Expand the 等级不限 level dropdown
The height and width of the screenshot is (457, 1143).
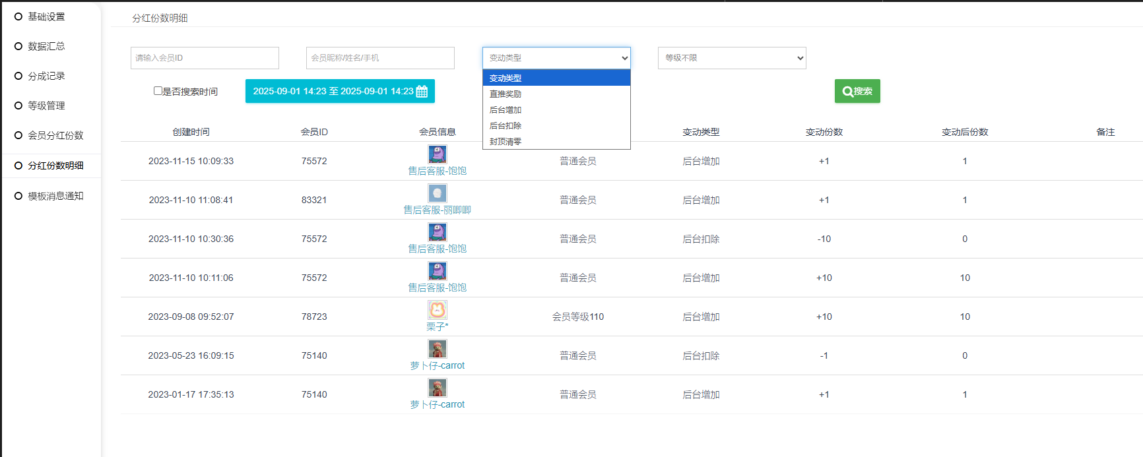(x=731, y=58)
